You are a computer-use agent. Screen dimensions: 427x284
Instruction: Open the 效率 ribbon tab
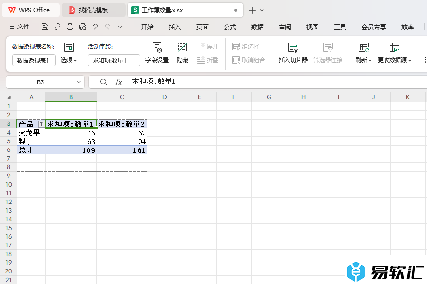coord(407,27)
